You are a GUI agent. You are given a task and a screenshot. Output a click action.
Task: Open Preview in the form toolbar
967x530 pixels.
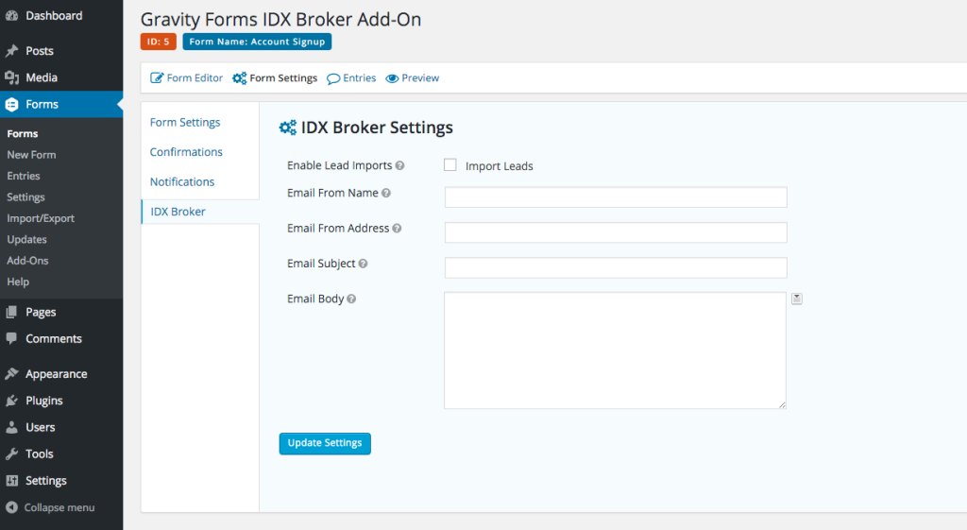[x=412, y=78]
